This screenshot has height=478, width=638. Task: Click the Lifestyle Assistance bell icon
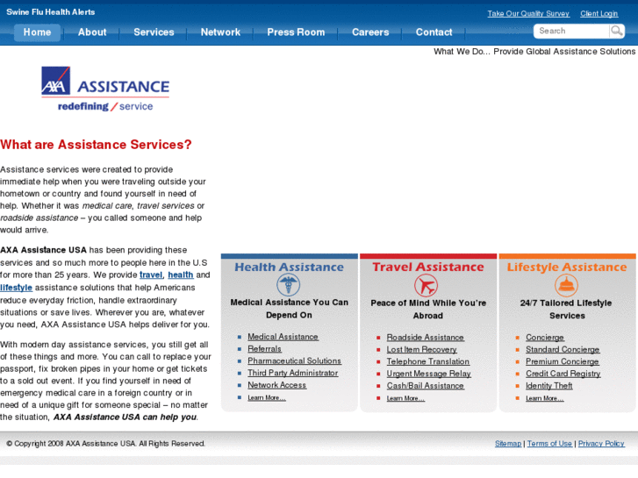click(566, 285)
